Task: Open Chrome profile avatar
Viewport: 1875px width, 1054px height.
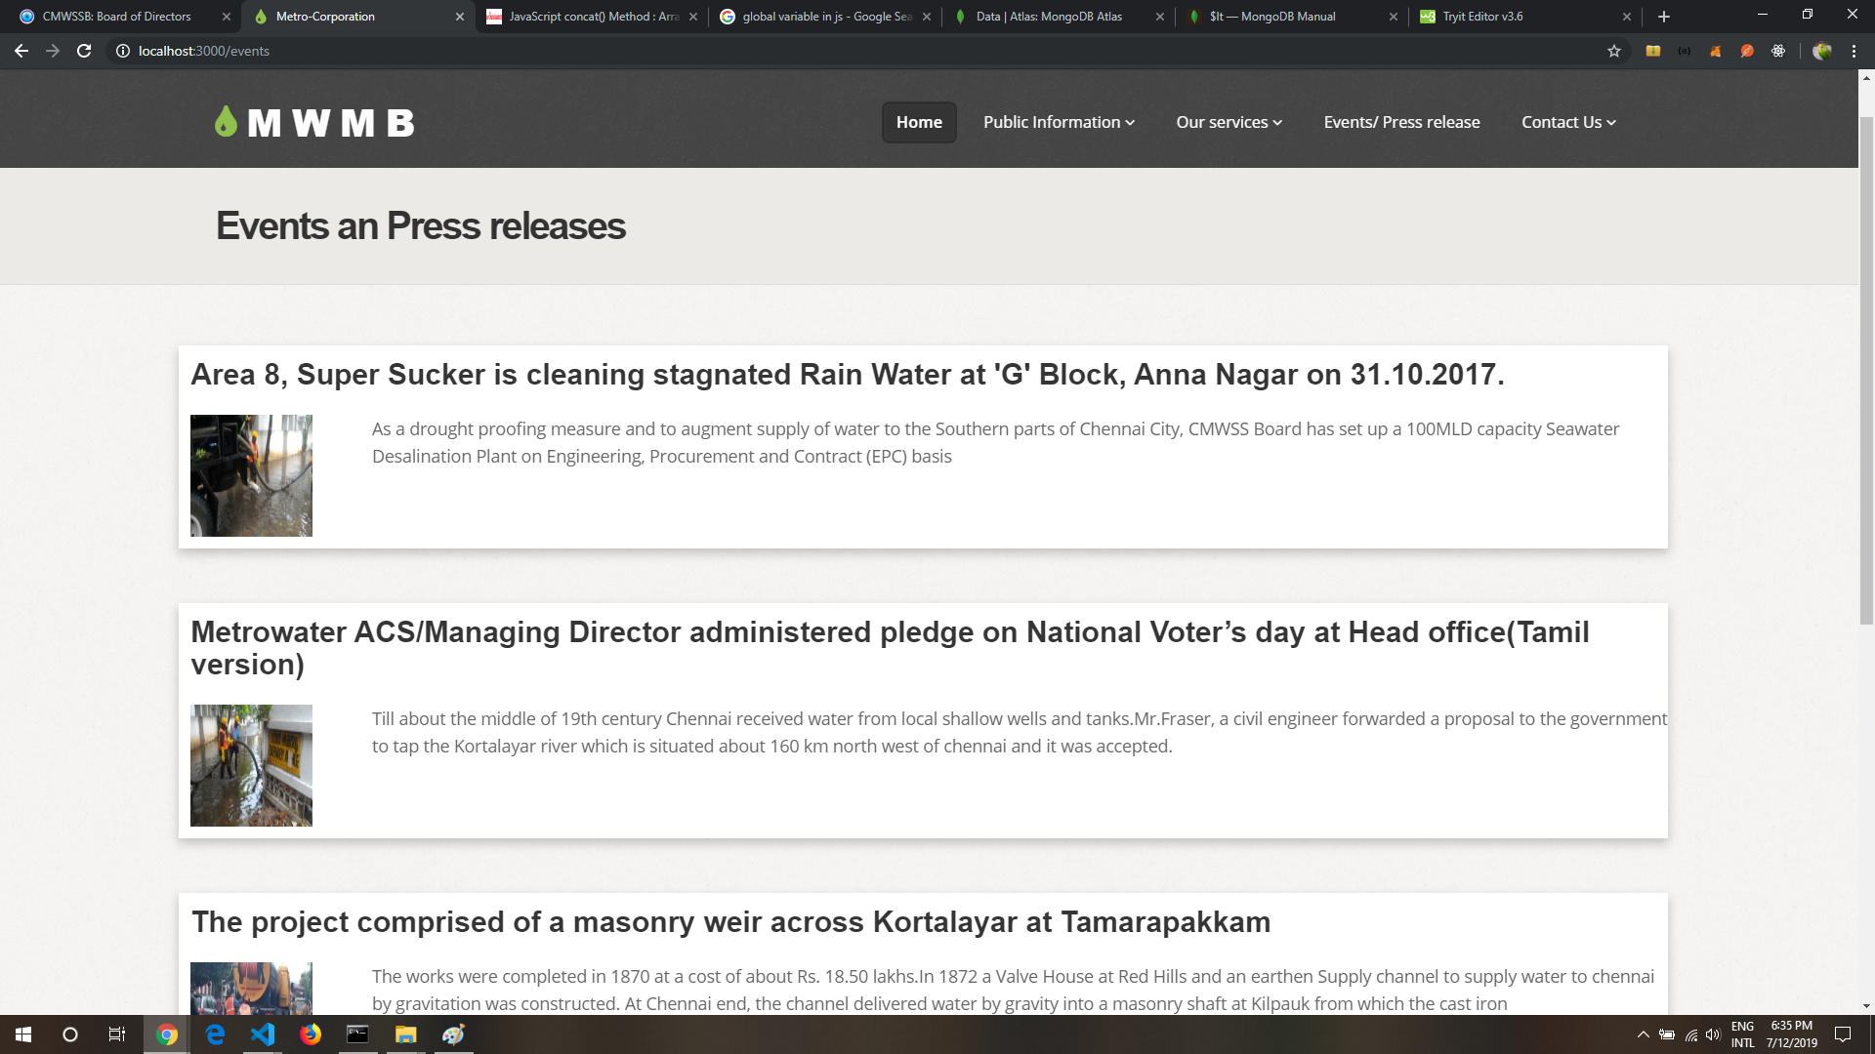Action: tap(1822, 51)
